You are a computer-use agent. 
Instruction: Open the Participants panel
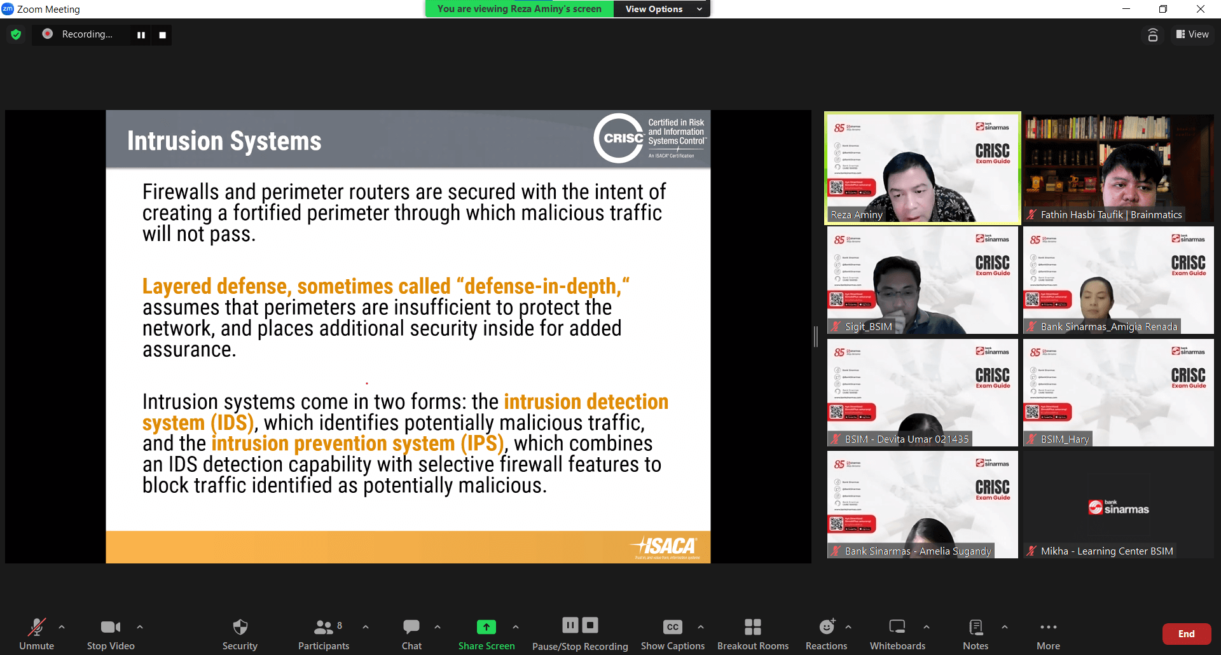324,633
